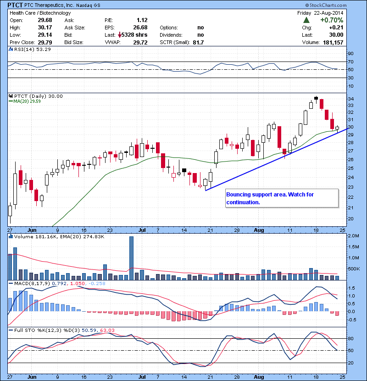Select the Open value 29.68
The height and width of the screenshot is (381, 367).
45,20
